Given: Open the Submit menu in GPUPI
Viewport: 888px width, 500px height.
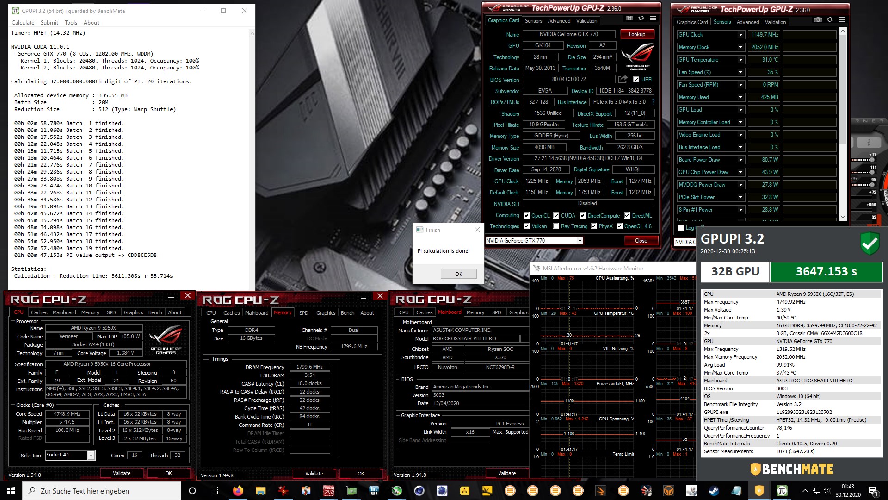Looking at the screenshot, I should pyautogui.click(x=49, y=23).
